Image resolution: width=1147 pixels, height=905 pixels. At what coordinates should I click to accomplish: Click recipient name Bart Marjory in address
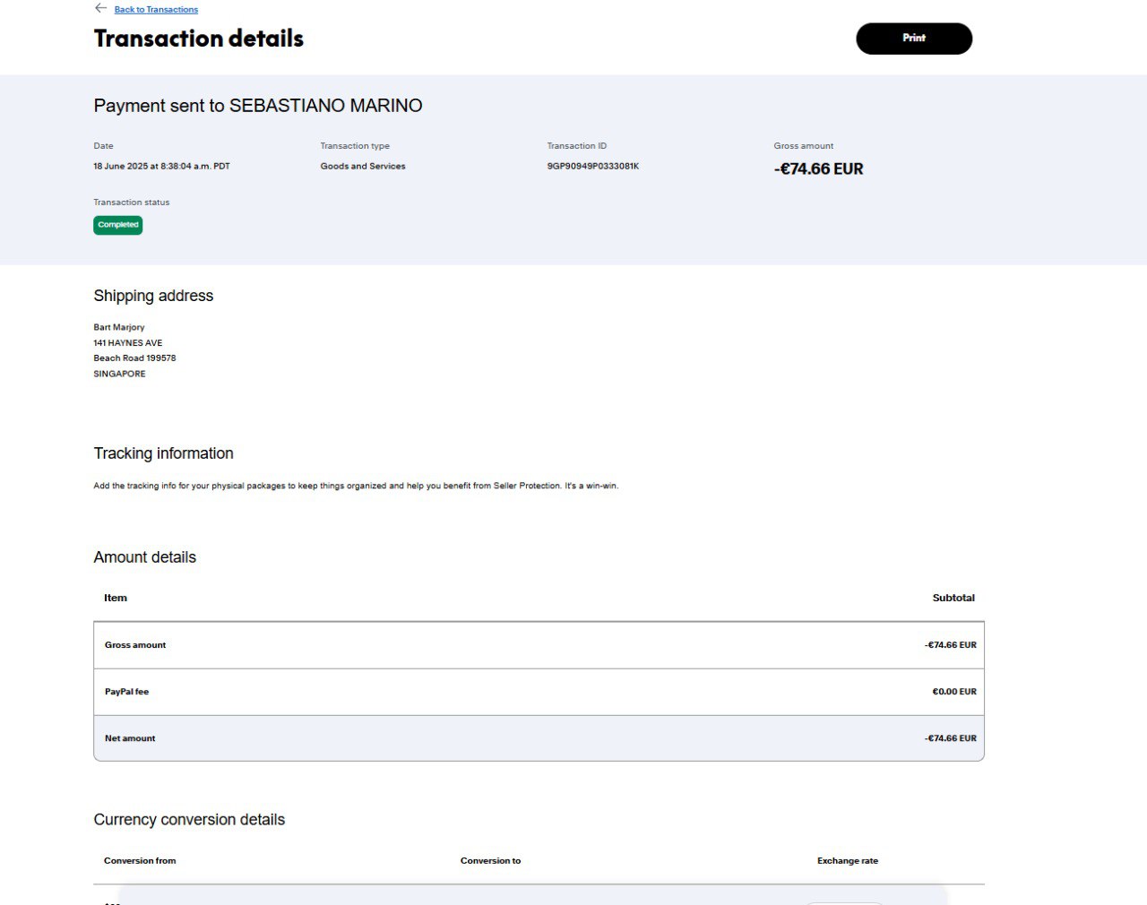[119, 328]
